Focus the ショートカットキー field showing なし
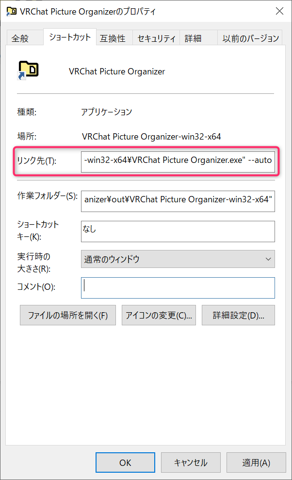 click(178, 231)
